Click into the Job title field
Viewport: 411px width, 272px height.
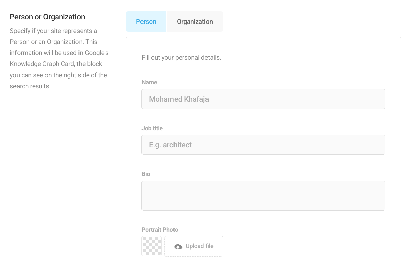point(263,145)
